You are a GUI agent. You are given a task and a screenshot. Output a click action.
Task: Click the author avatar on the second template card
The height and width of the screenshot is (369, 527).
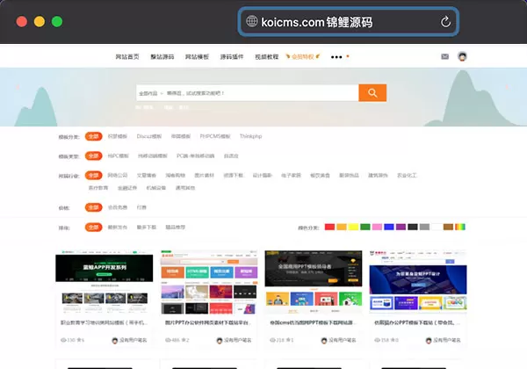(x=220, y=340)
